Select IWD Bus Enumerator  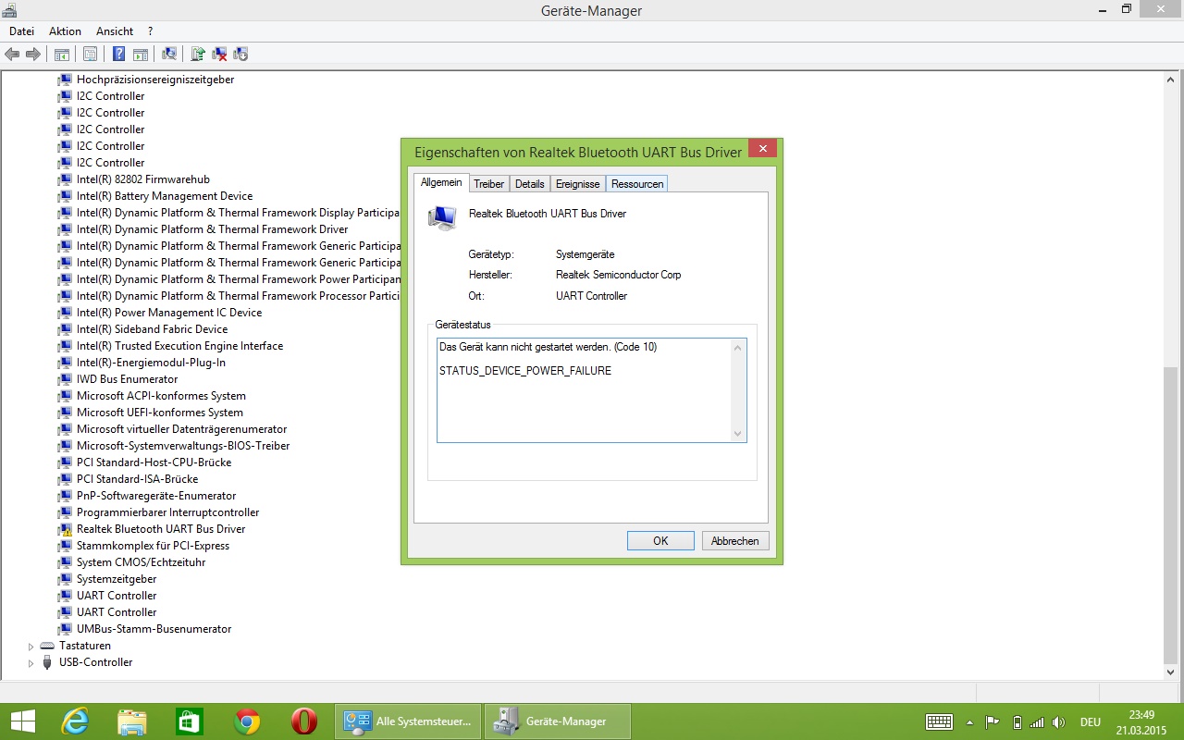pyautogui.click(x=127, y=379)
